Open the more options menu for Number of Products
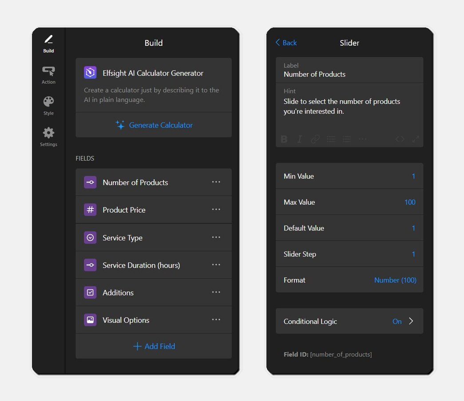The height and width of the screenshot is (401, 464). (x=216, y=182)
